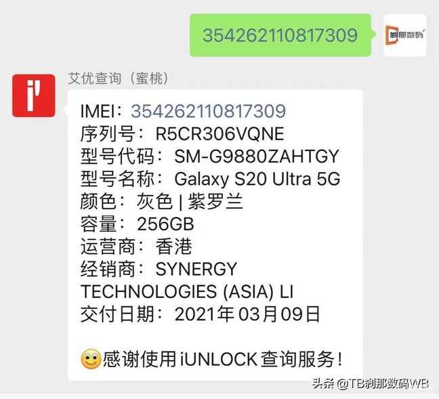Screen dimensions: 439x399
Task: Click the 256GB capacity text
Action: click(165, 224)
